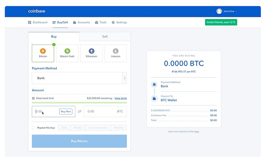Switch to the Sell tab
This screenshot has height=167, width=267.
[x=105, y=36]
